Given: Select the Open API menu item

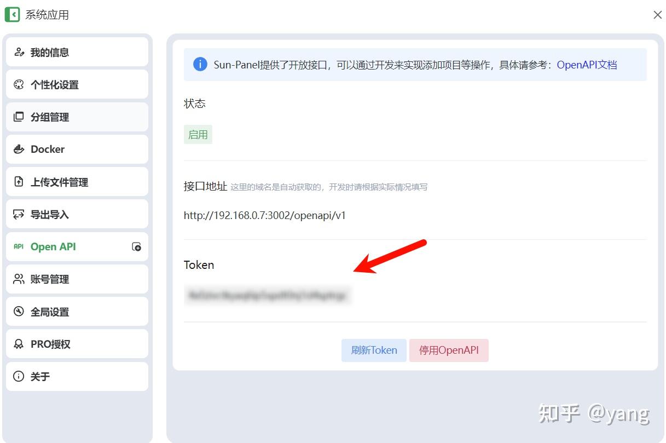Looking at the screenshot, I should click(x=77, y=247).
